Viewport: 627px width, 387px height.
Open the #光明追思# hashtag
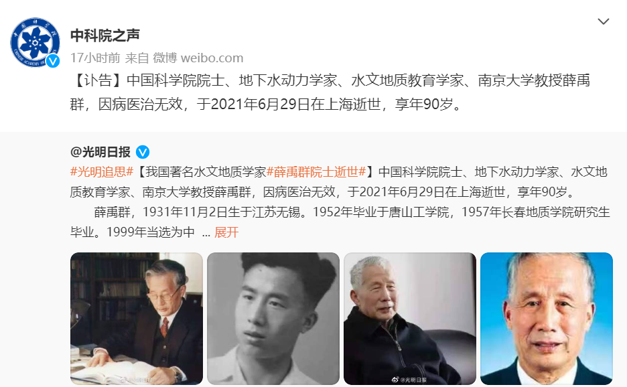(102, 172)
